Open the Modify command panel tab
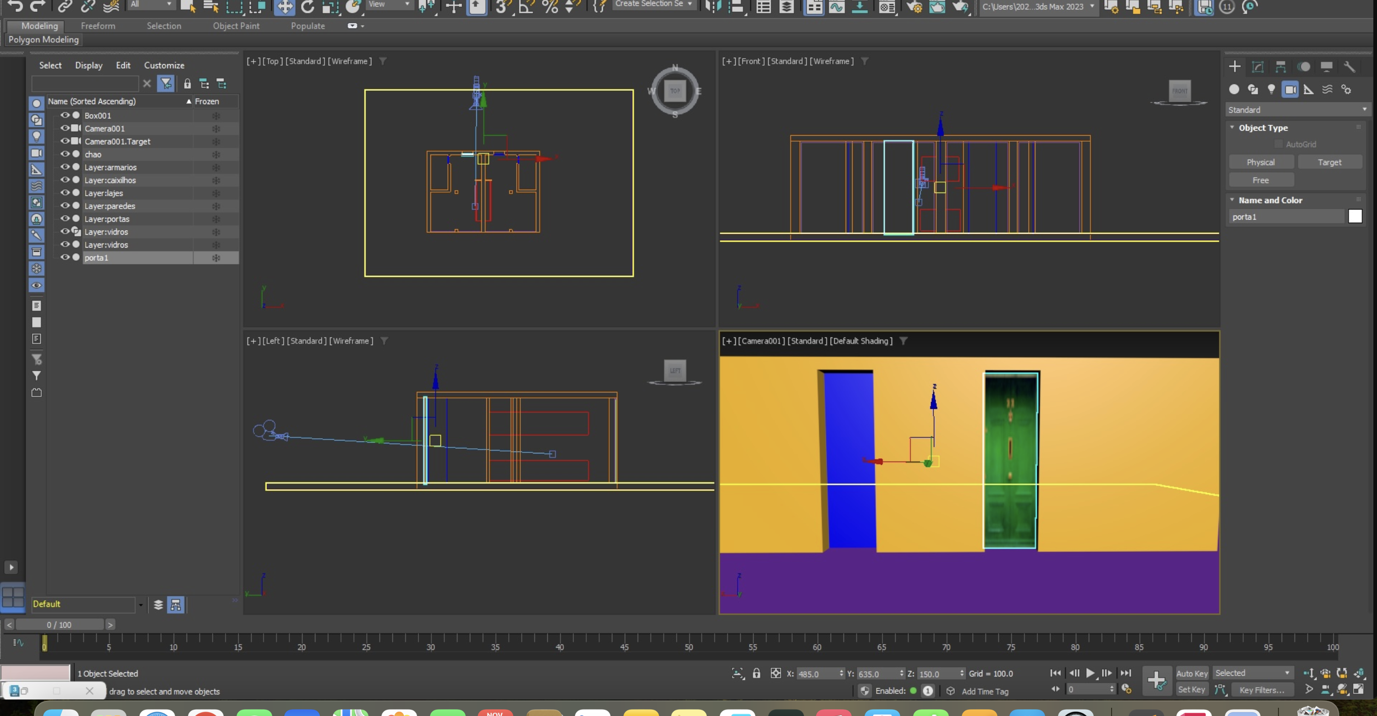The height and width of the screenshot is (716, 1377). pos(1257,66)
